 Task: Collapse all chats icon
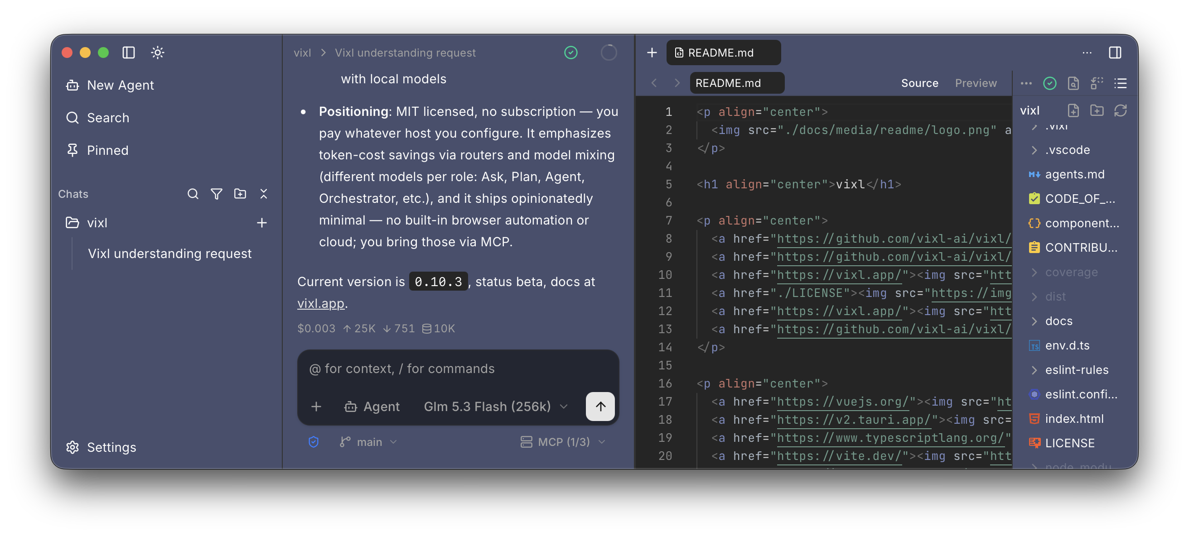(x=264, y=194)
